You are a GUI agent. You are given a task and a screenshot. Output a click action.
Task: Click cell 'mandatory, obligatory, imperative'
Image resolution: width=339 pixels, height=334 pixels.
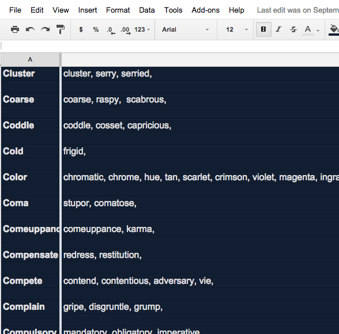[x=201, y=330]
